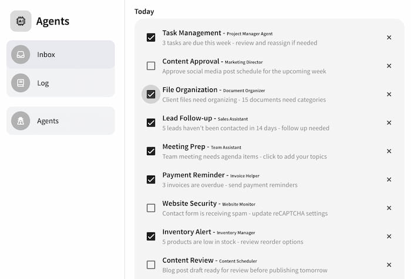
Task: Select the Inbox menu item
Action: pos(60,55)
